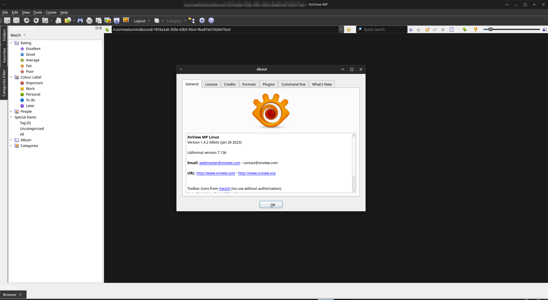Expand the People tree node

tap(11, 111)
